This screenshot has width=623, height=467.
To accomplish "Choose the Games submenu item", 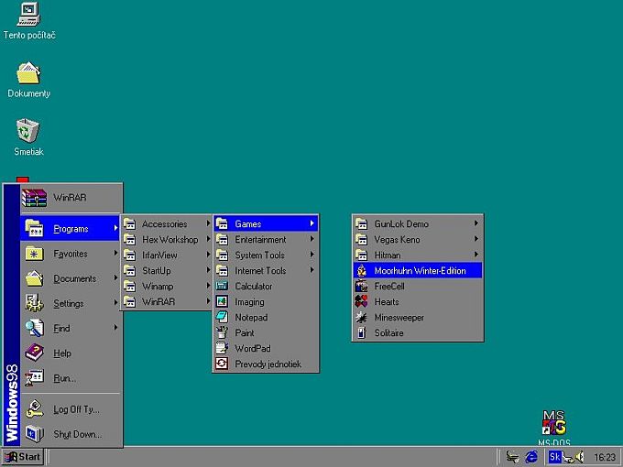I will (266, 224).
